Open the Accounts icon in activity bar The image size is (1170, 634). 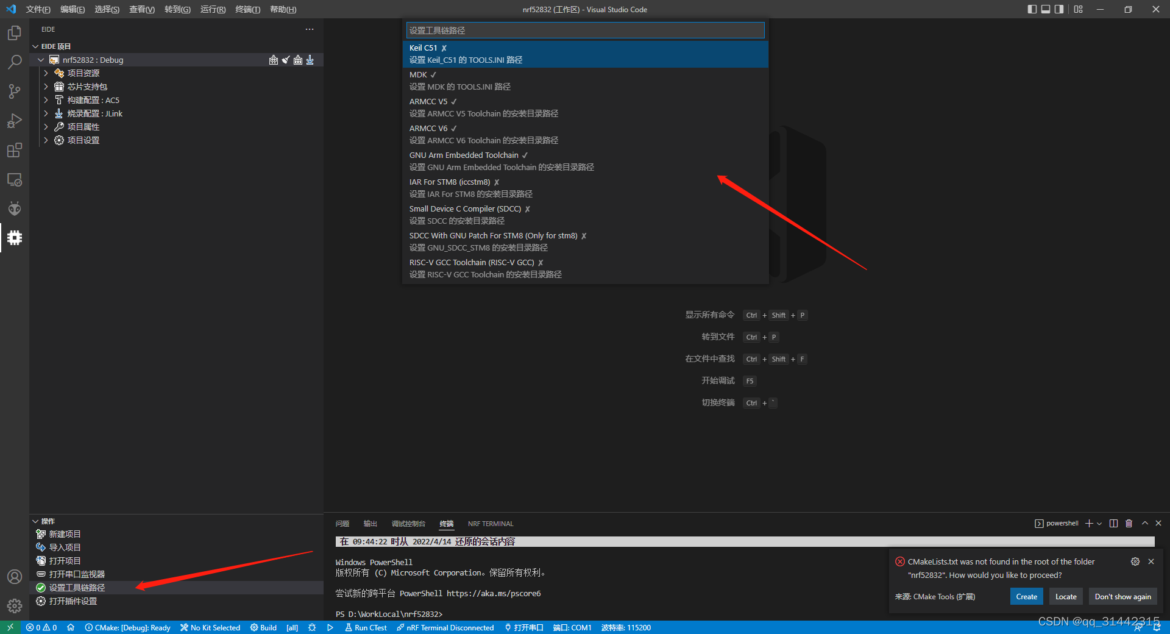(15, 577)
